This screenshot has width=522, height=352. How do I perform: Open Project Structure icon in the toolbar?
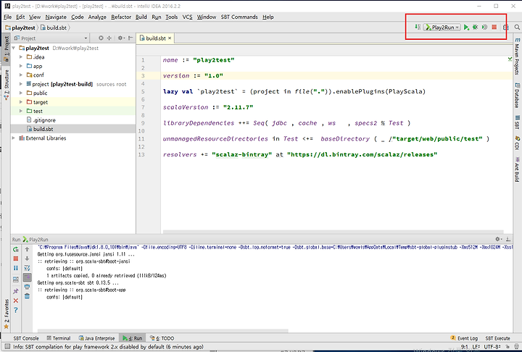[x=506, y=28]
